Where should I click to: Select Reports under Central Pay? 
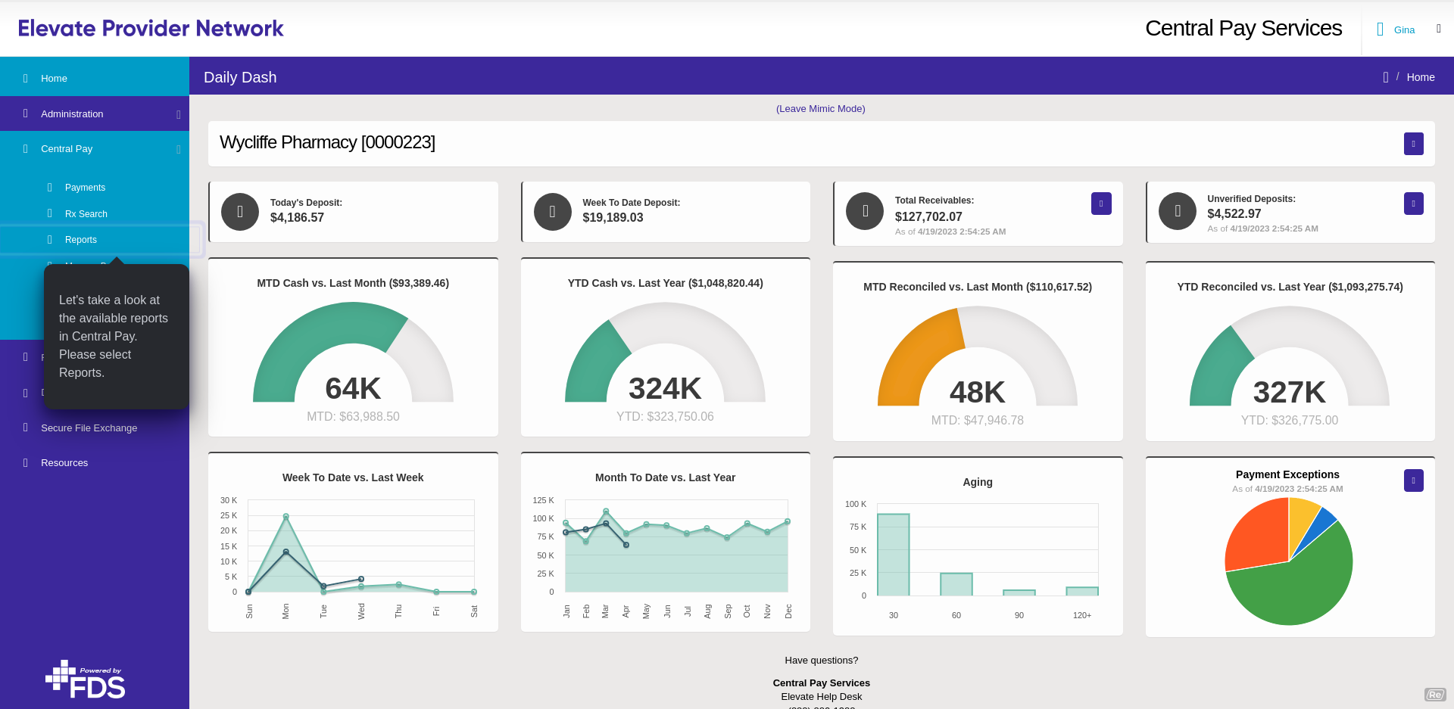point(81,240)
